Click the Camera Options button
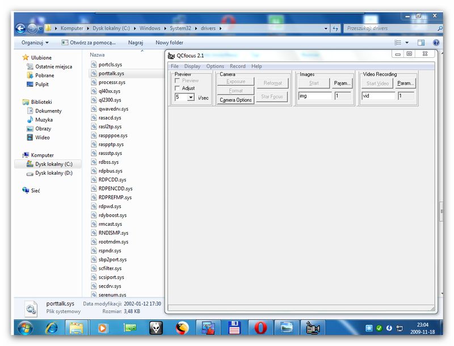The width and height of the screenshot is (454, 346). 236,100
